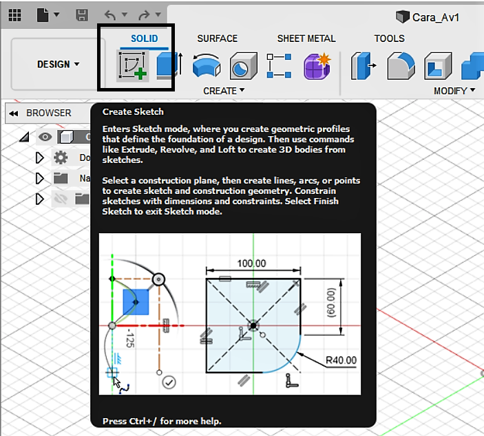Open the CREATE panel dropdown
This screenshot has width=484, height=436.
[224, 91]
